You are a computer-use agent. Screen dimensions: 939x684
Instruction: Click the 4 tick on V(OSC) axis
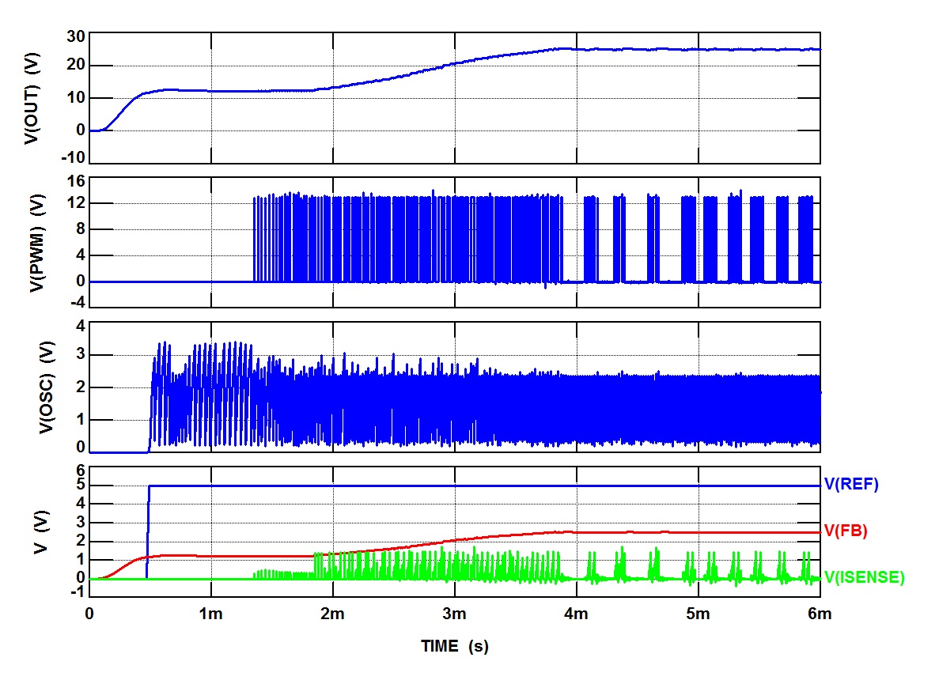79,326
